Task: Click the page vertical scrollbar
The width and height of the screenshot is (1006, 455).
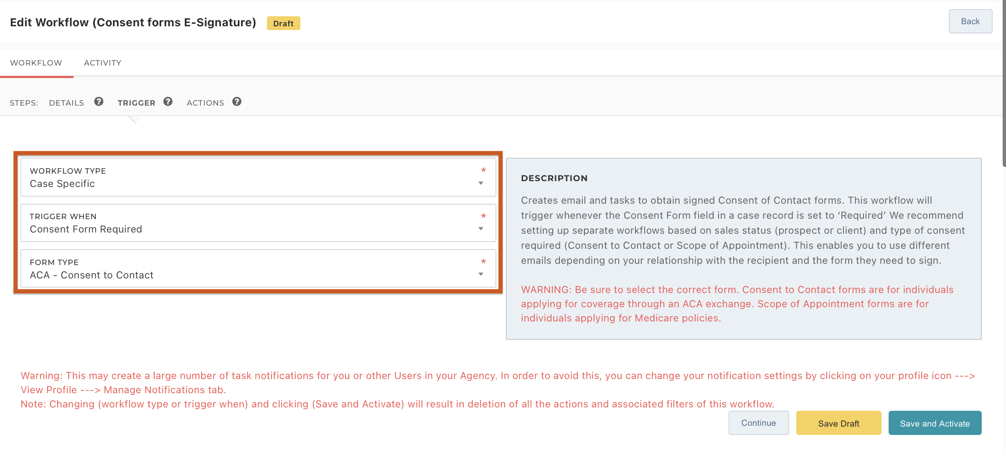Action: tap(1003, 83)
